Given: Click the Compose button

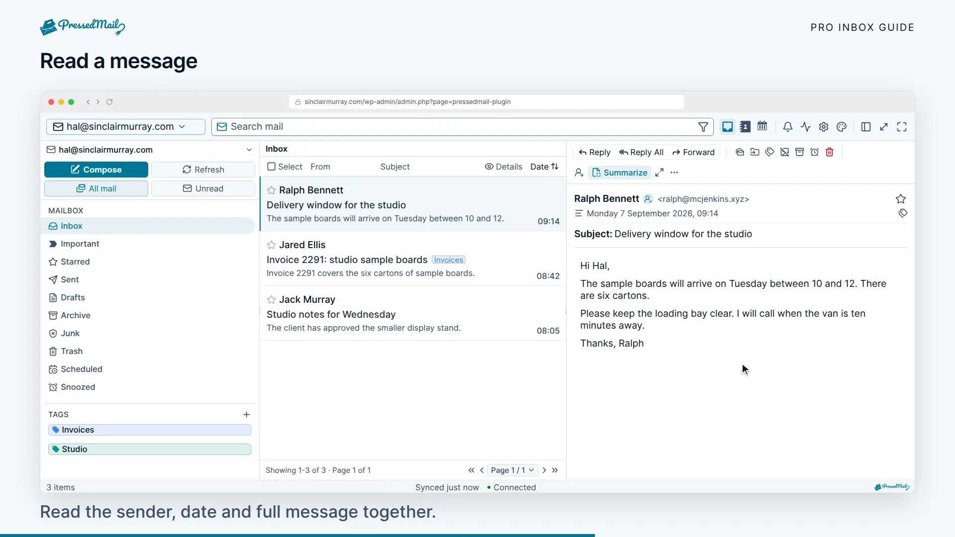Looking at the screenshot, I should 96,170.
